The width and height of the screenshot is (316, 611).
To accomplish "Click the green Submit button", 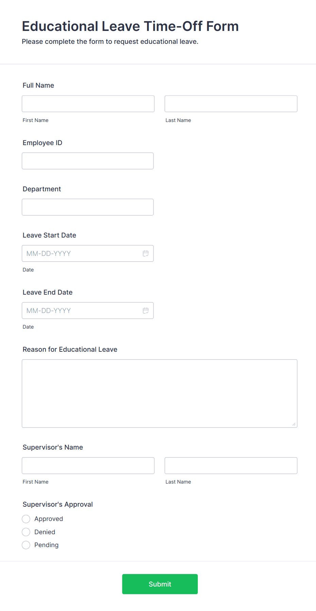I will [160, 584].
